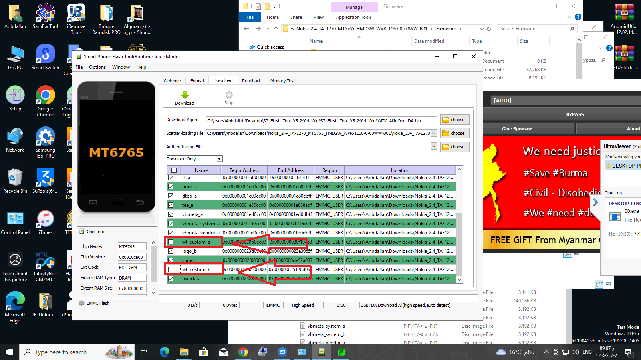Open Explorer help question mark icon
641x360 pixels.
point(578,17)
